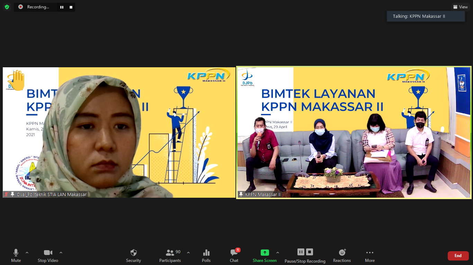Expand participants options arrow
Screen dimensions: 473x265
188,253
